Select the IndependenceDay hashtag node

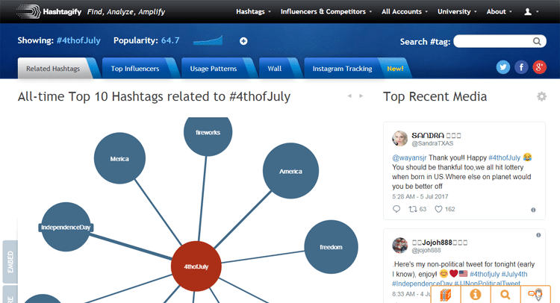click(66, 227)
